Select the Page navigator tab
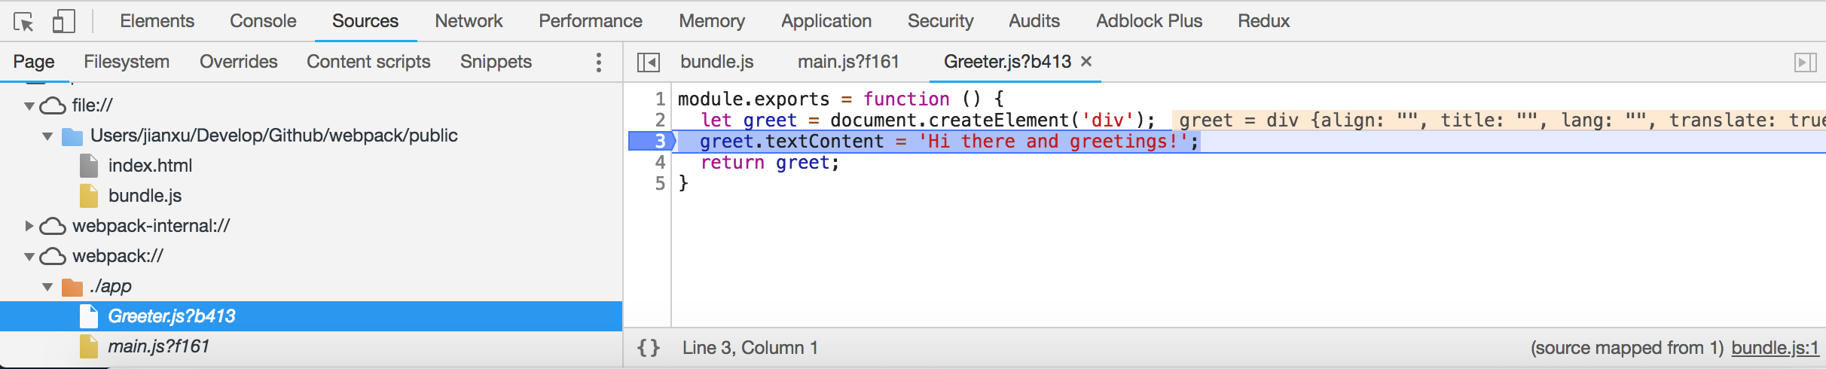This screenshot has width=1826, height=369. (x=34, y=62)
